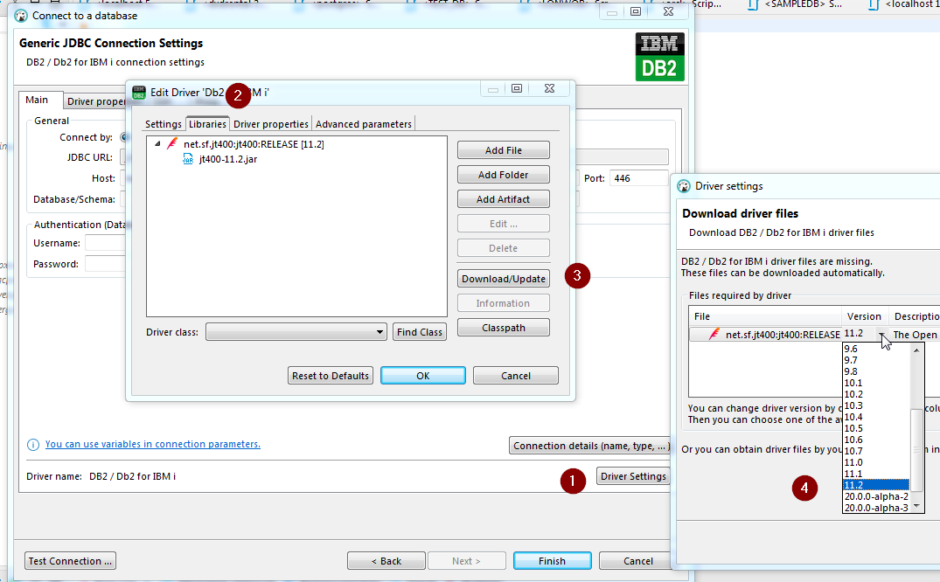Choose version 20.0.0-alpha-3 from the list
940x582 pixels.
876,509
